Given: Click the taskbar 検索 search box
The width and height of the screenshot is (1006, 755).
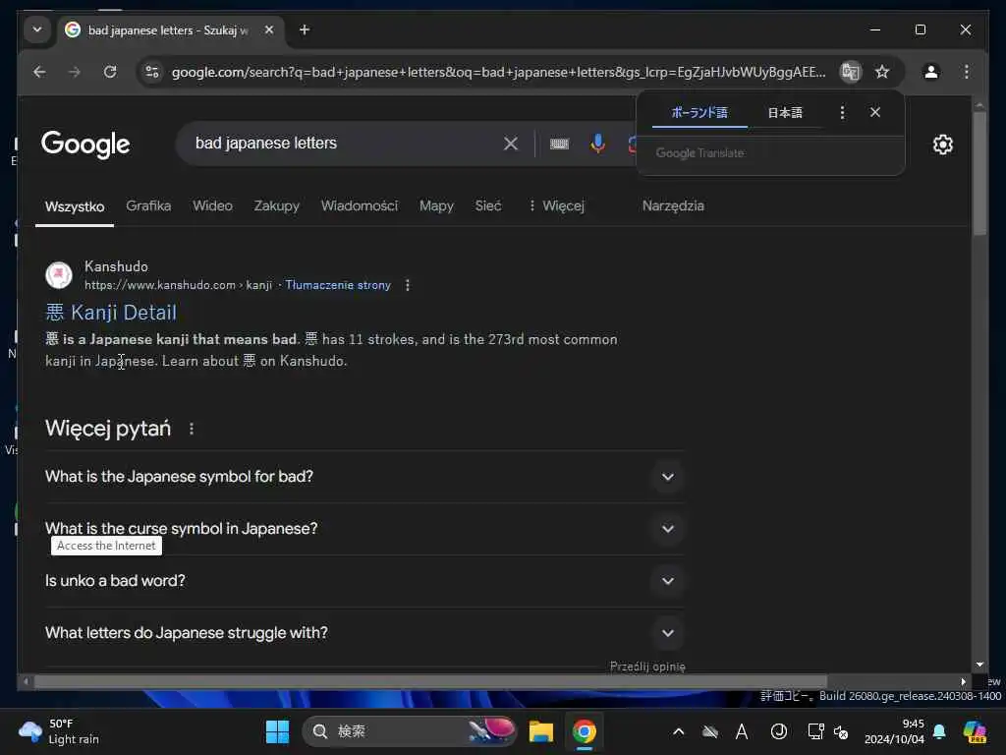Looking at the screenshot, I should click(x=410, y=731).
